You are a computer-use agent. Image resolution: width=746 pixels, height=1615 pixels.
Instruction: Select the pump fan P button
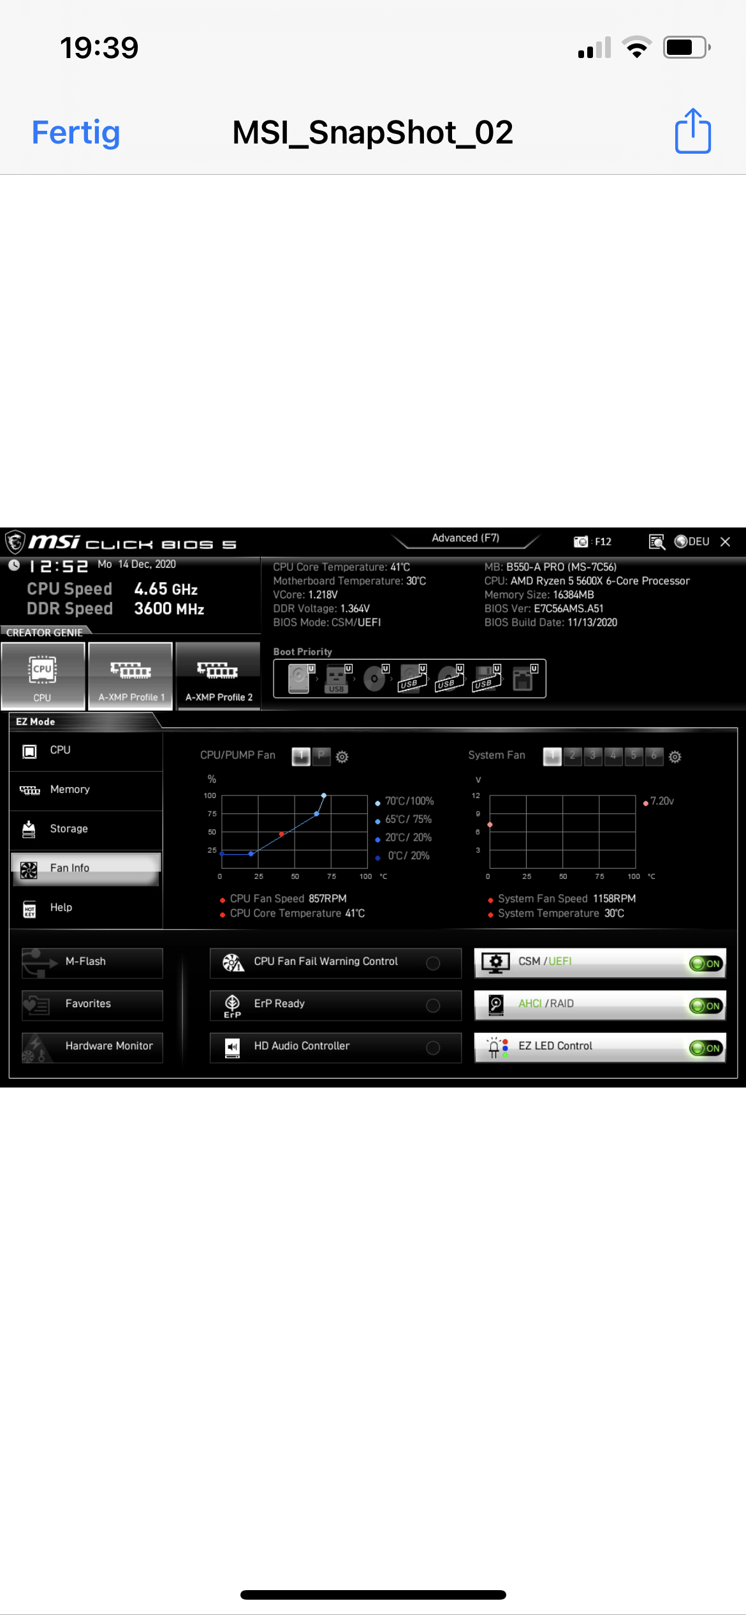(321, 756)
